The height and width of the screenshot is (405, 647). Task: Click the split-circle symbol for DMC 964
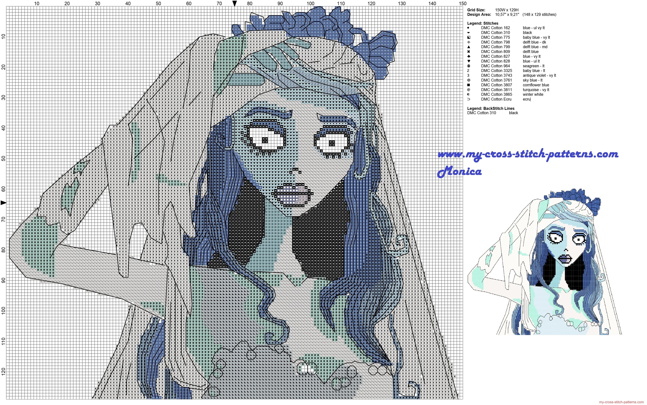coord(469,66)
